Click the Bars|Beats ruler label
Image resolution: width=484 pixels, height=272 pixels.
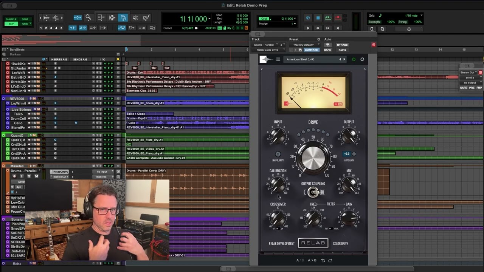(17, 49)
